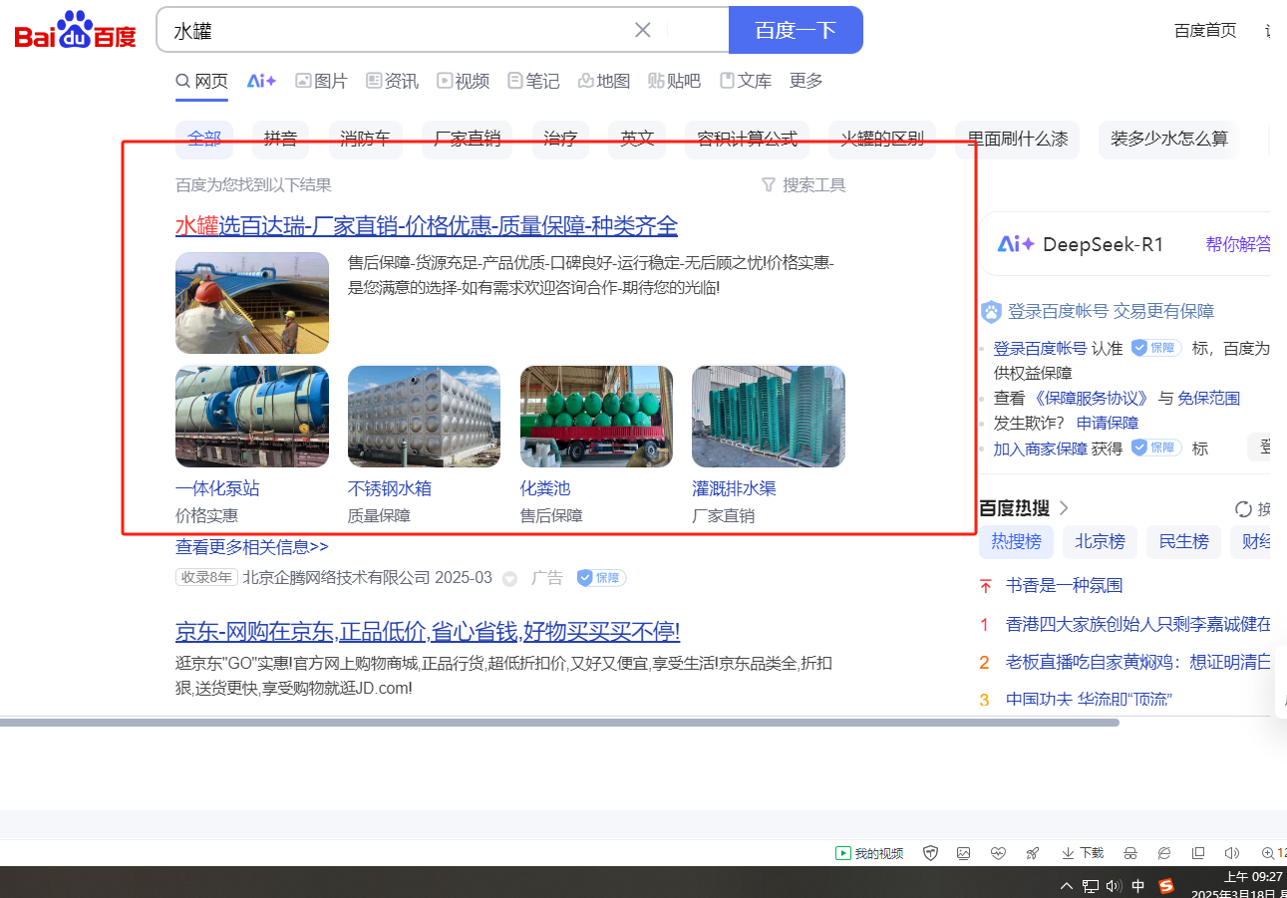
Task: Select the 拼音 filter chip
Action: [280, 140]
